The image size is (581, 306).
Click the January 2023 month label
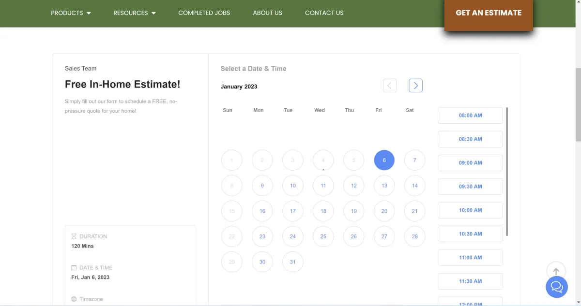point(239,87)
